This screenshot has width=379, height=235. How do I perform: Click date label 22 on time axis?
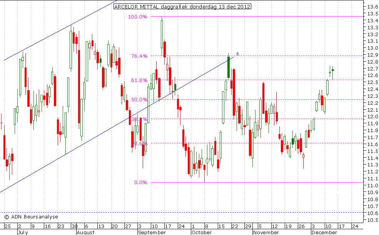pyautogui.click(x=235, y=227)
